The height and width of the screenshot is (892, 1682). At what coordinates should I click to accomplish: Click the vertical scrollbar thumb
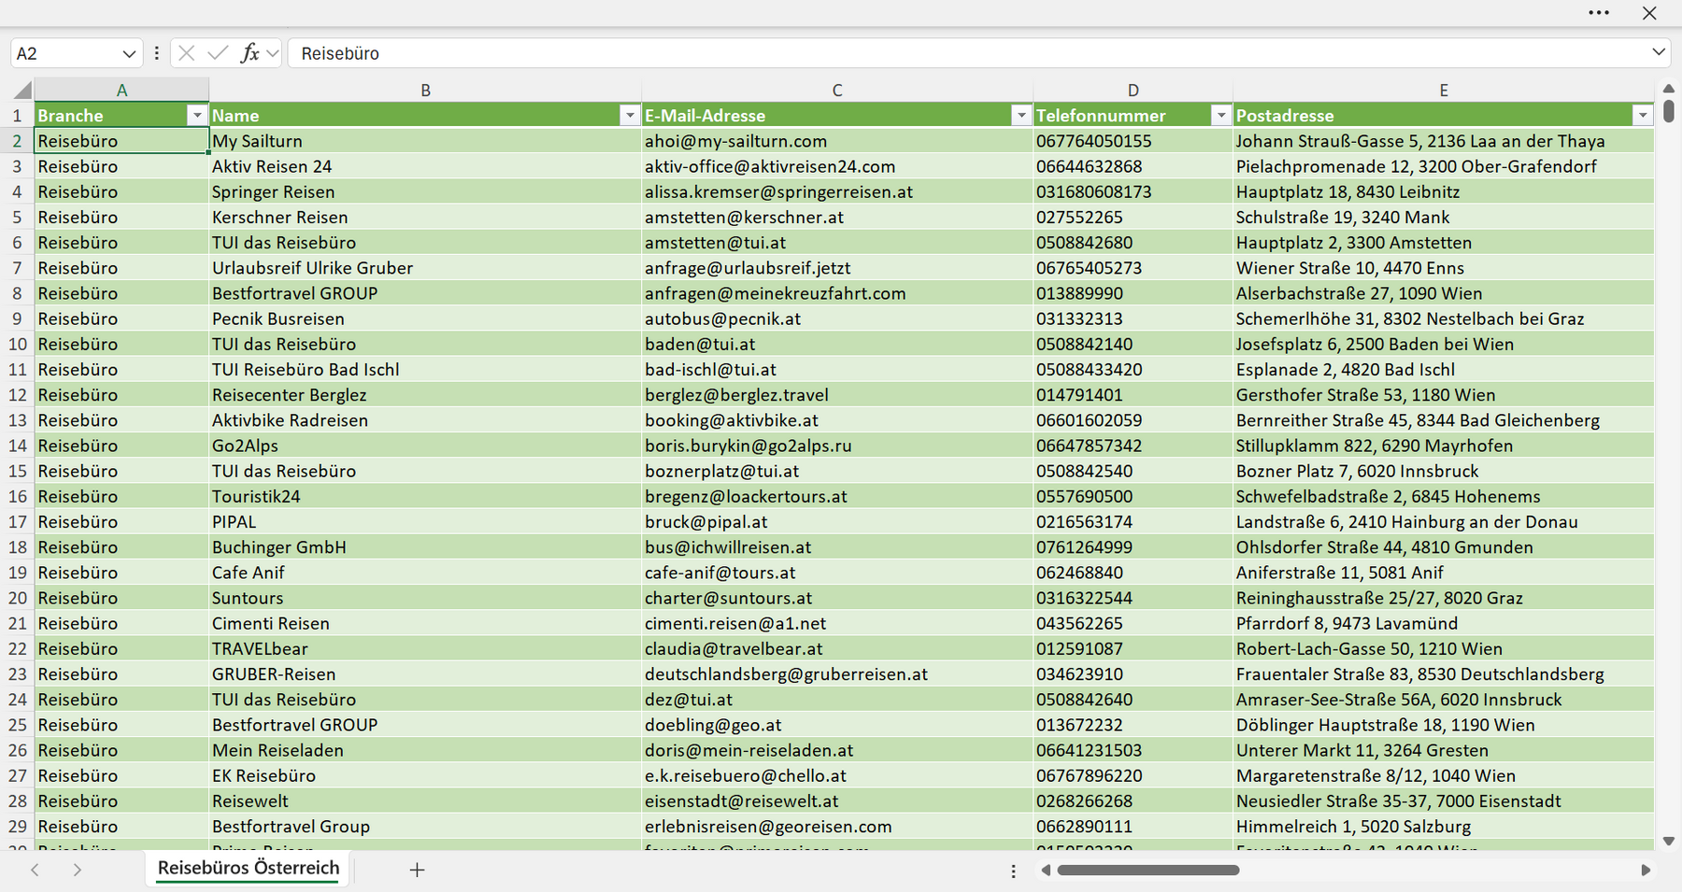click(x=1669, y=111)
